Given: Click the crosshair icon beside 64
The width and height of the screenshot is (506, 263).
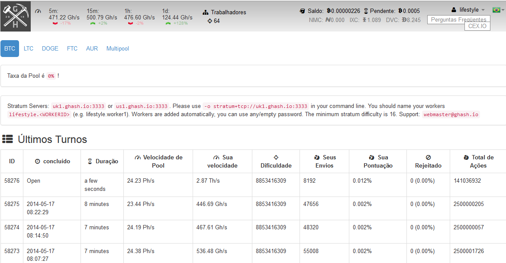Looking at the screenshot, I should tap(210, 21).
